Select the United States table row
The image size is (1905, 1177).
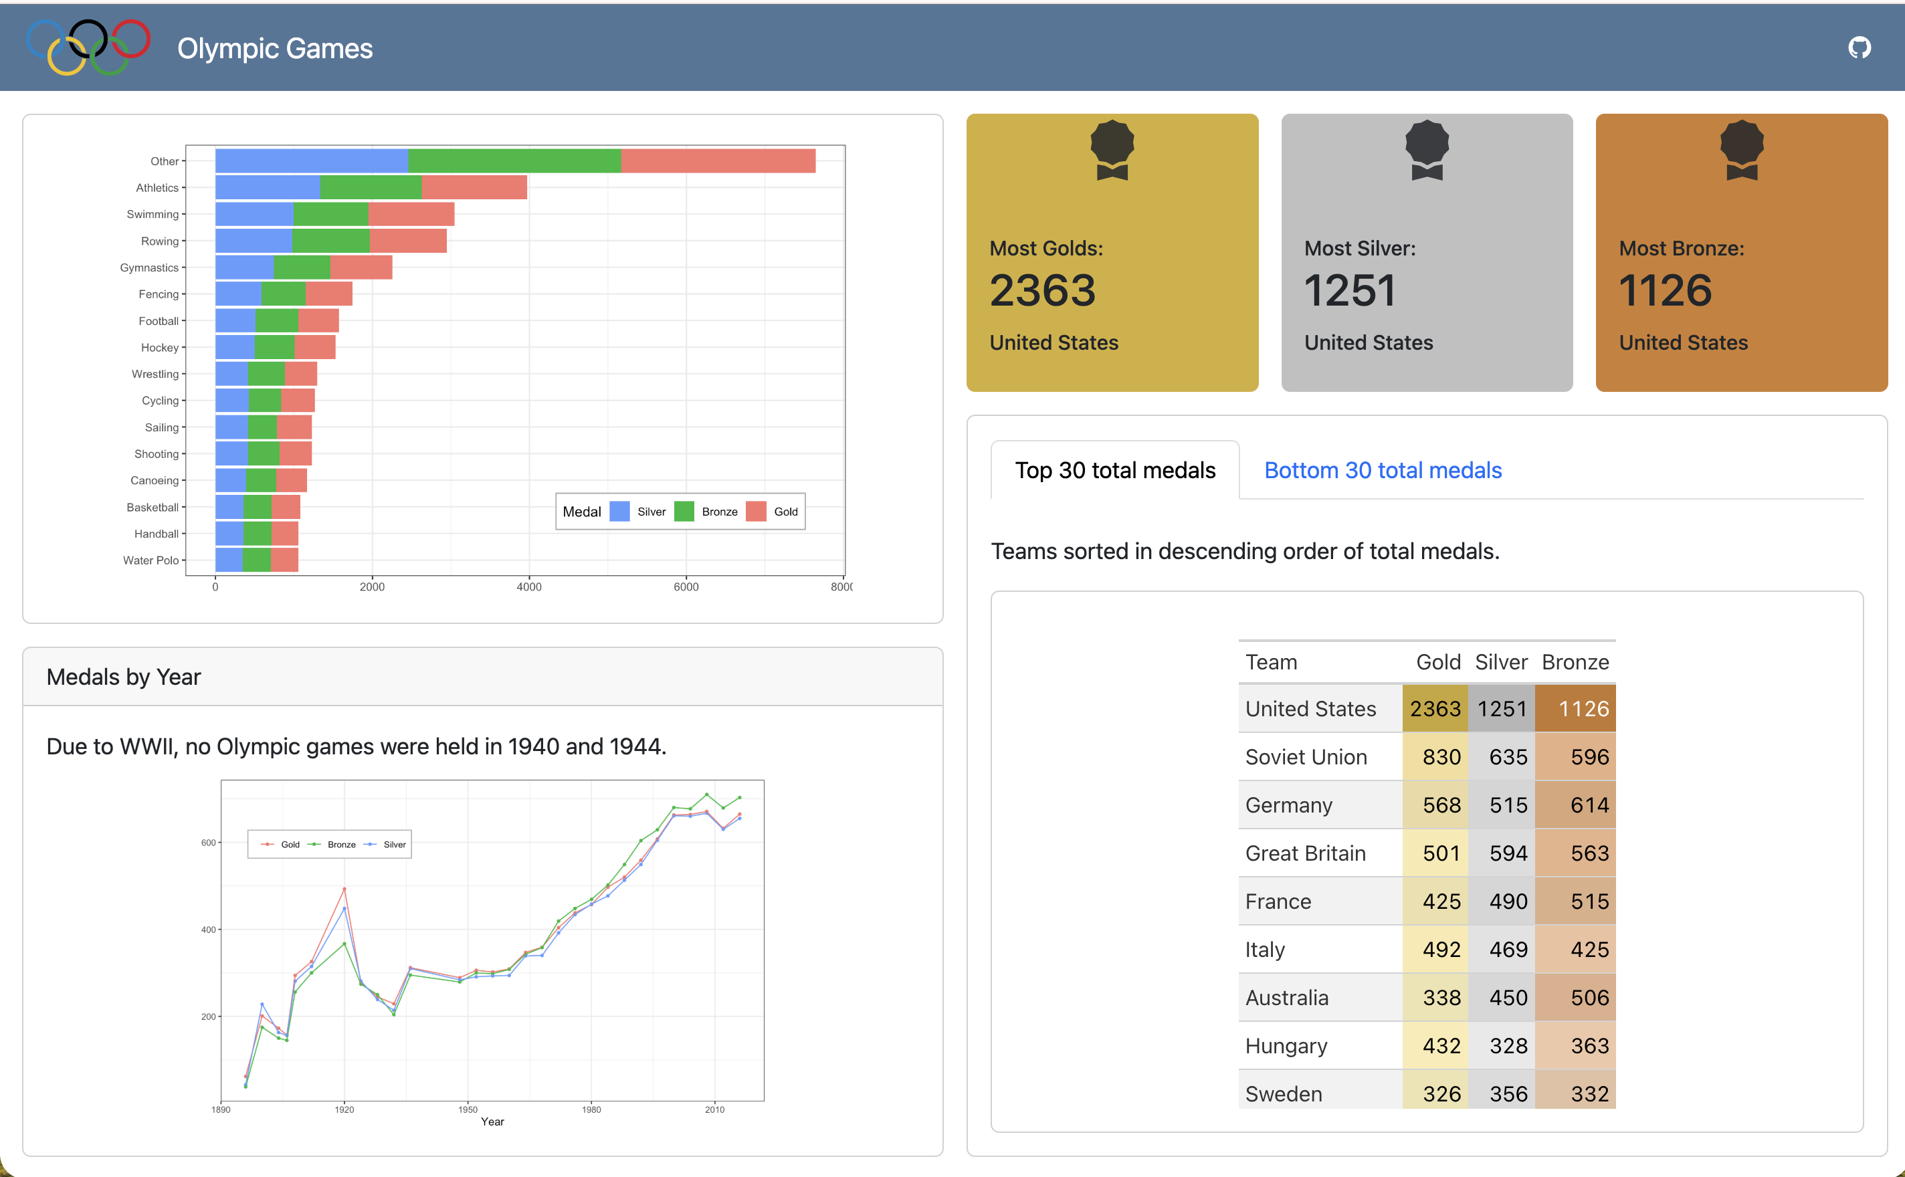pos(1310,708)
